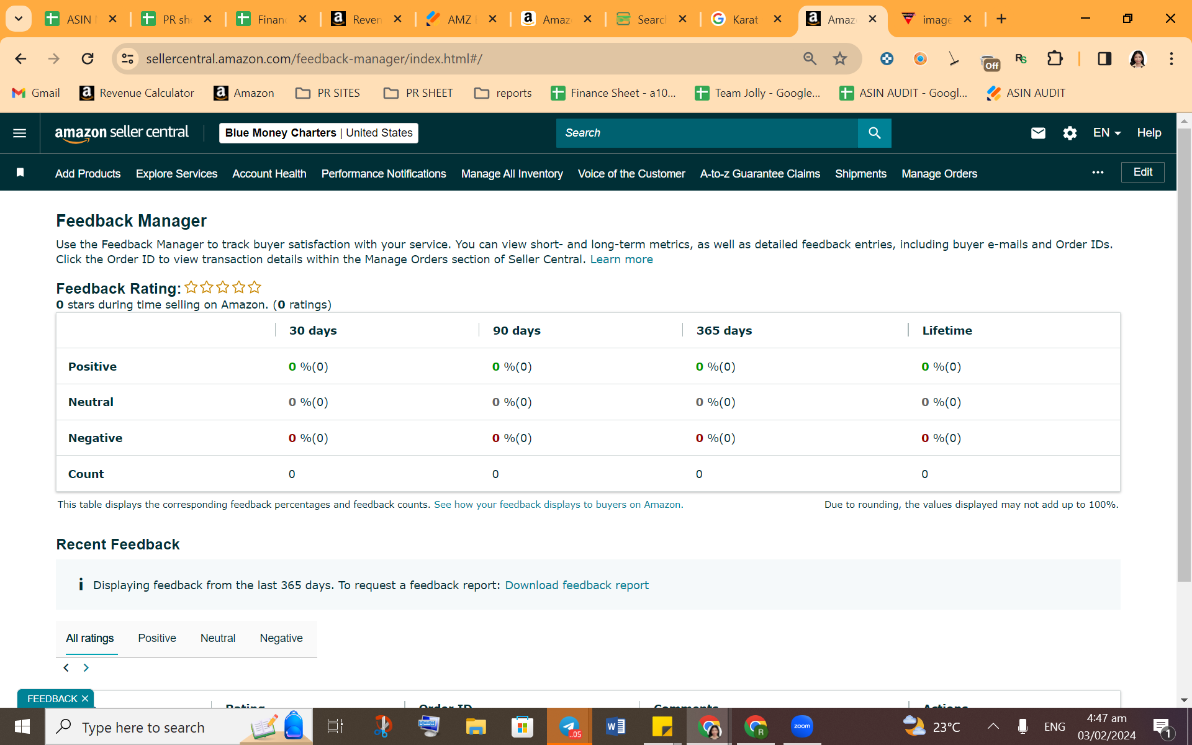Open Explore Services in navigation bar
The width and height of the screenshot is (1192, 745).
click(x=176, y=174)
